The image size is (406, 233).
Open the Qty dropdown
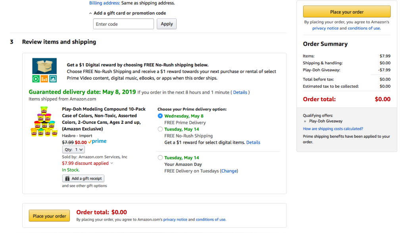tap(73, 150)
